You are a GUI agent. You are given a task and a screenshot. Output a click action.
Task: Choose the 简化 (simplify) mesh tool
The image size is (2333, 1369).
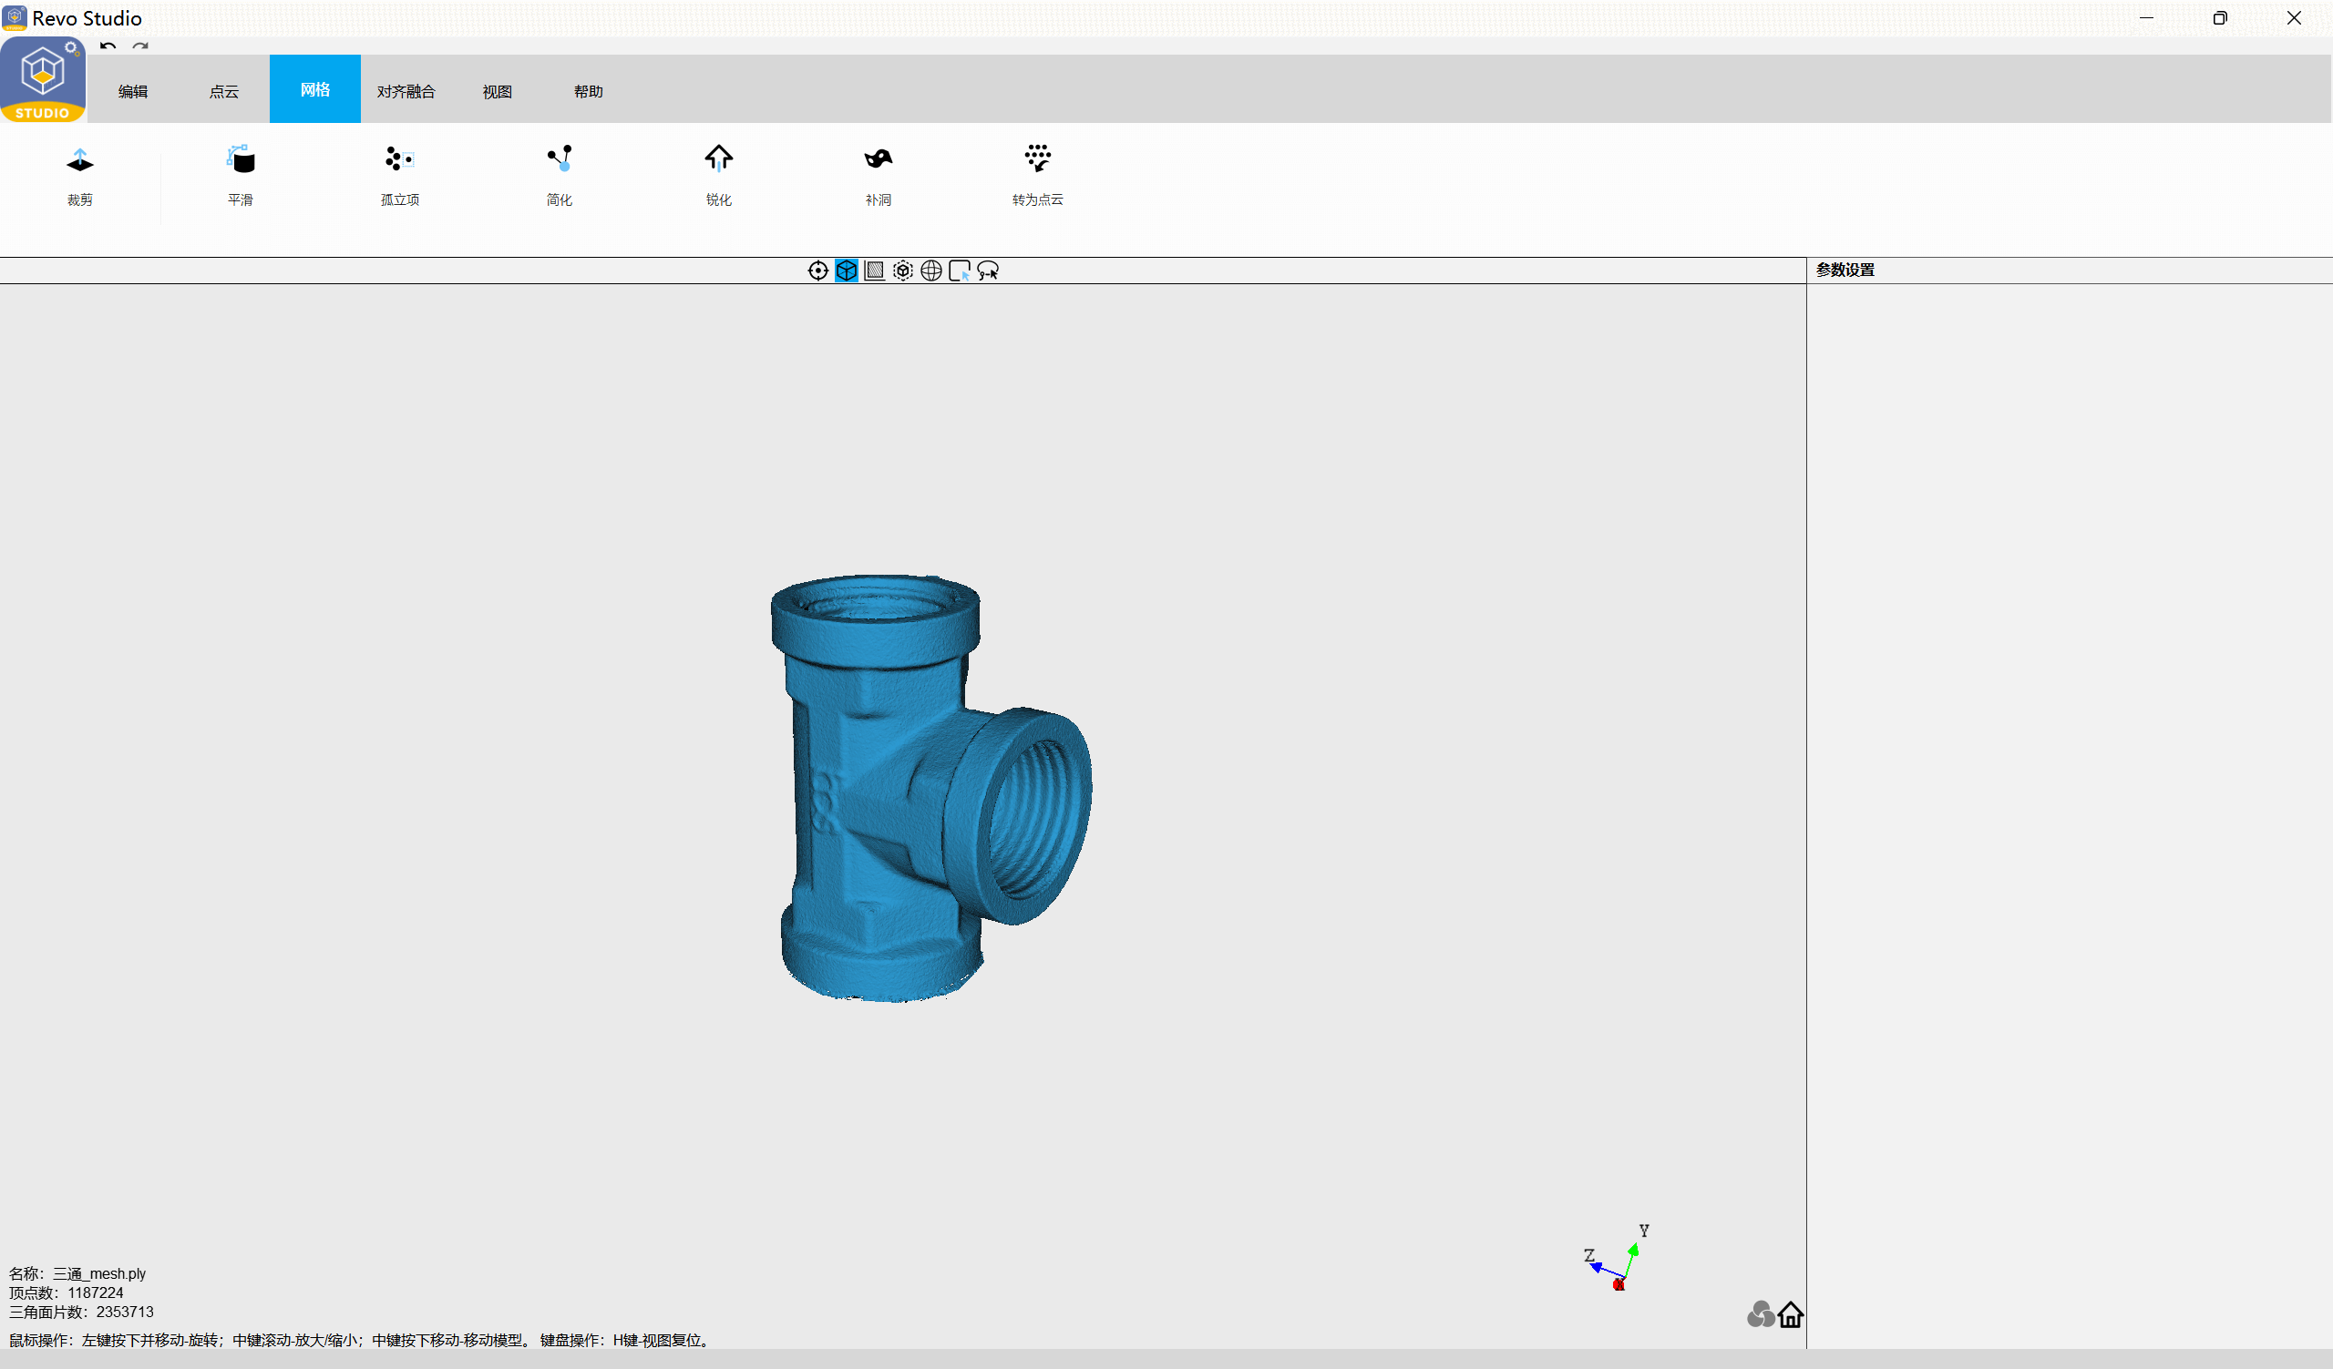[x=560, y=176]
